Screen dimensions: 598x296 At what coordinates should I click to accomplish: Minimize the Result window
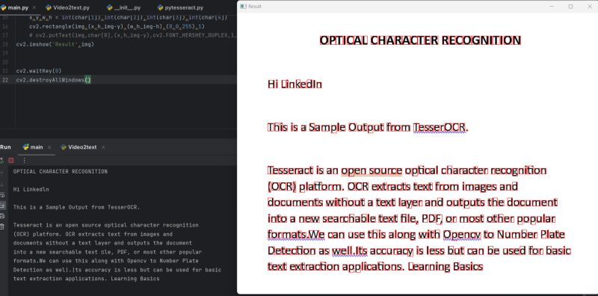(x=552, y=7)
